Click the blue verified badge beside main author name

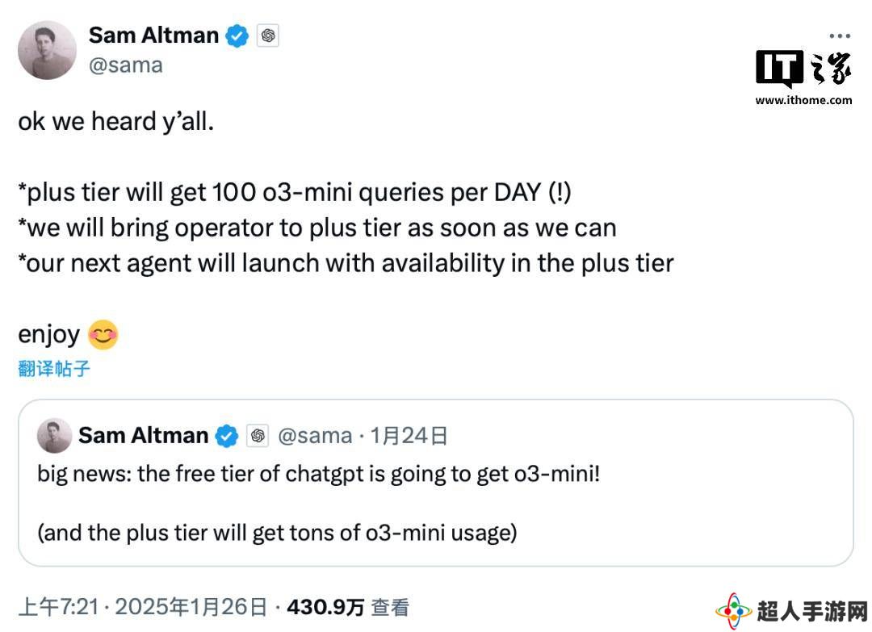(237, 36)
